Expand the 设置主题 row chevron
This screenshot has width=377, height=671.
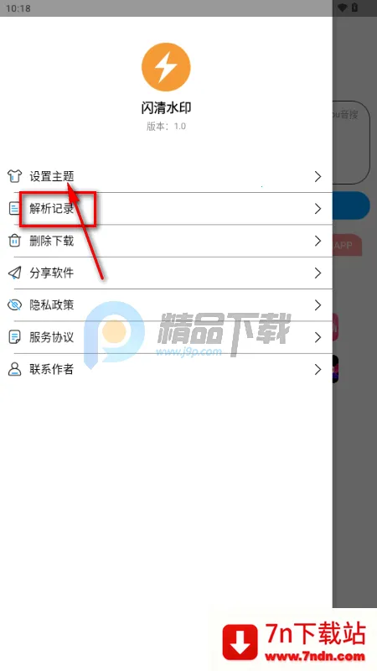point(318,176)
